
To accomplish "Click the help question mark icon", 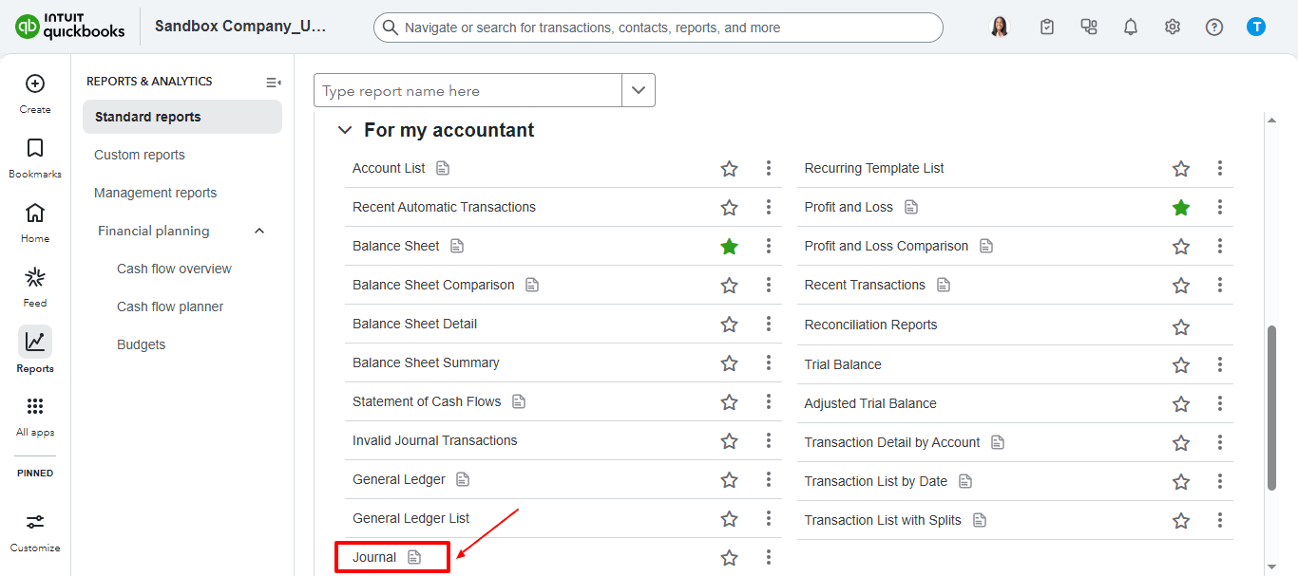I will [x=1214, y=28].
